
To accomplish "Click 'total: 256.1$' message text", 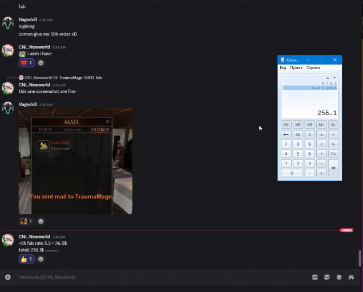I will pos(31,250).
